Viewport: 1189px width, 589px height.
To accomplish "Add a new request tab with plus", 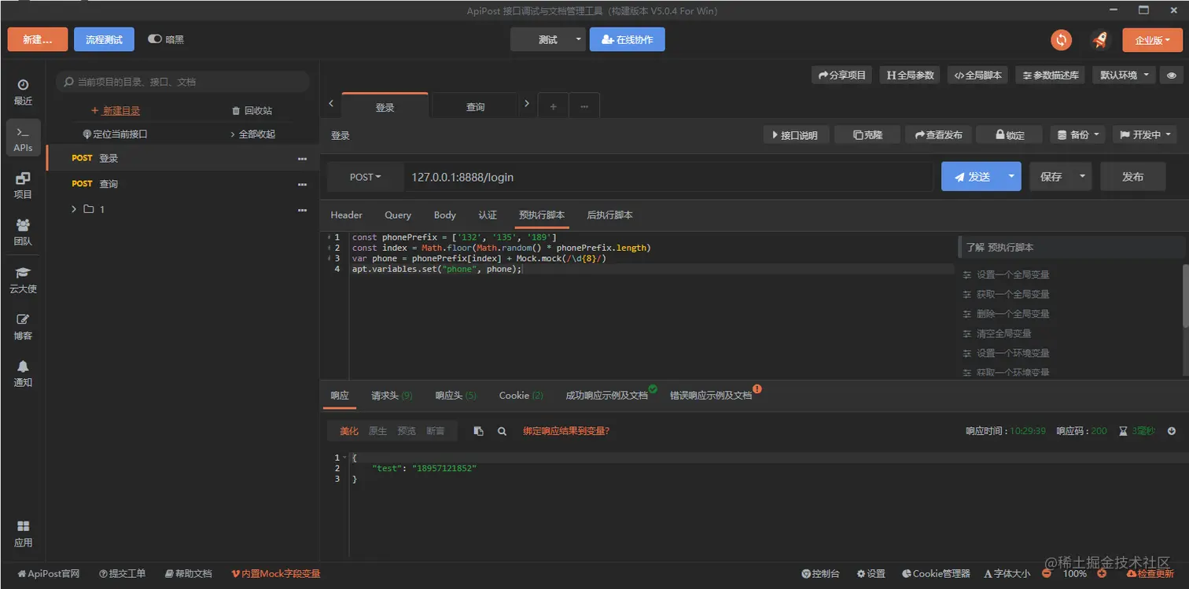I will (x=553, y=106).
